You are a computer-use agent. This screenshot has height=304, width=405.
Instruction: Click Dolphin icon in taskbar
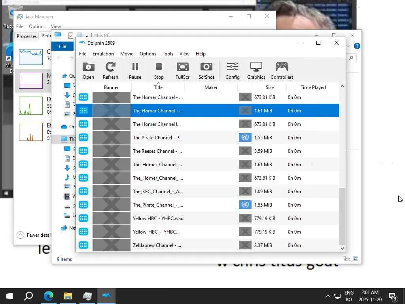tap(106, 296)
